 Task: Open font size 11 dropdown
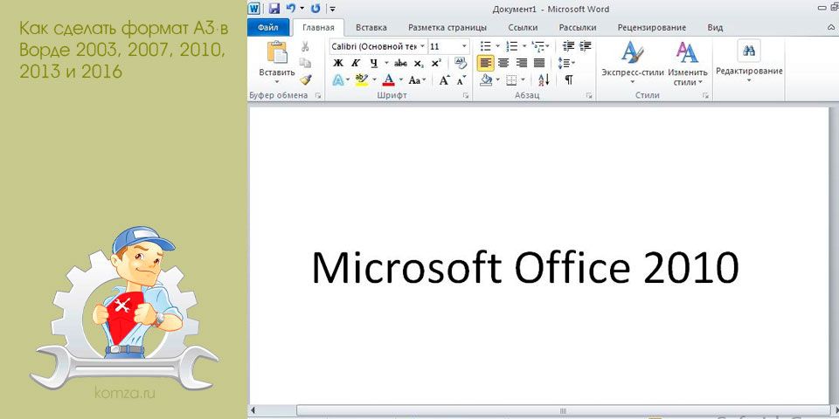[464, 46]
